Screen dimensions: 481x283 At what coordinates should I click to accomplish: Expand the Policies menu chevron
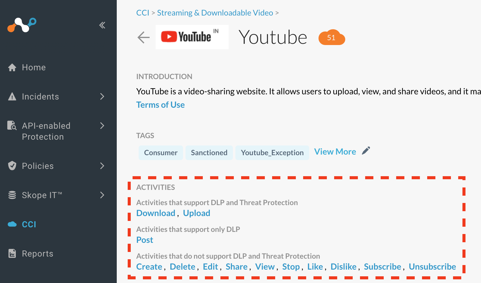pos(102,166)
